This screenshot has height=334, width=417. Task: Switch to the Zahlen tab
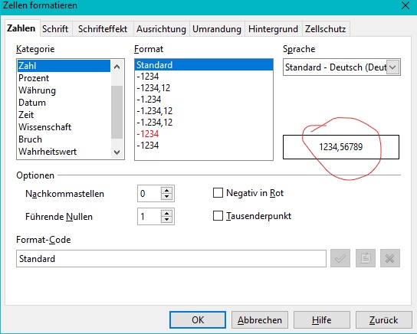point(21,28)
